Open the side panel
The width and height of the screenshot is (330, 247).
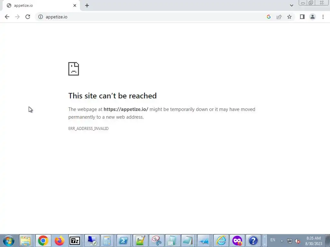click(x=302, y=17)
